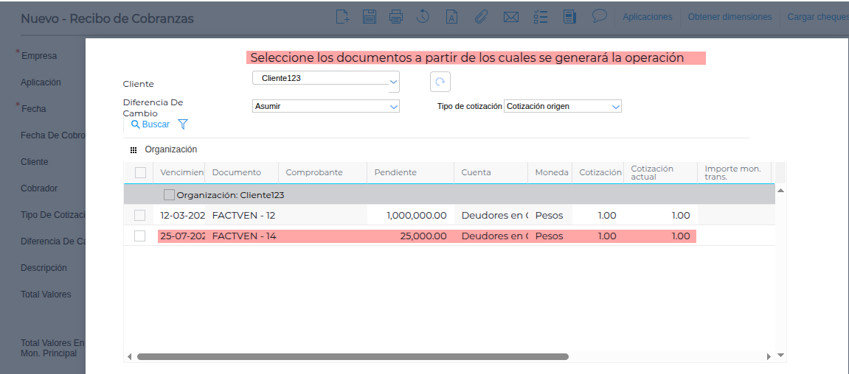Select the FACTVEN - 14 row checkbox

click(140, 236)
